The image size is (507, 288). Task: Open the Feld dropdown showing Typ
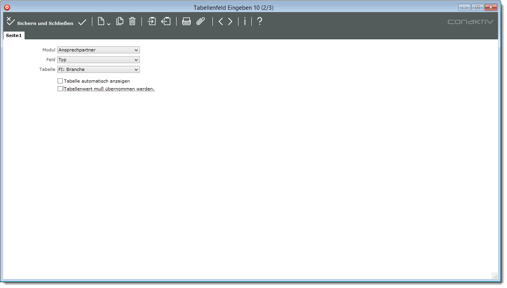point(98,60)
